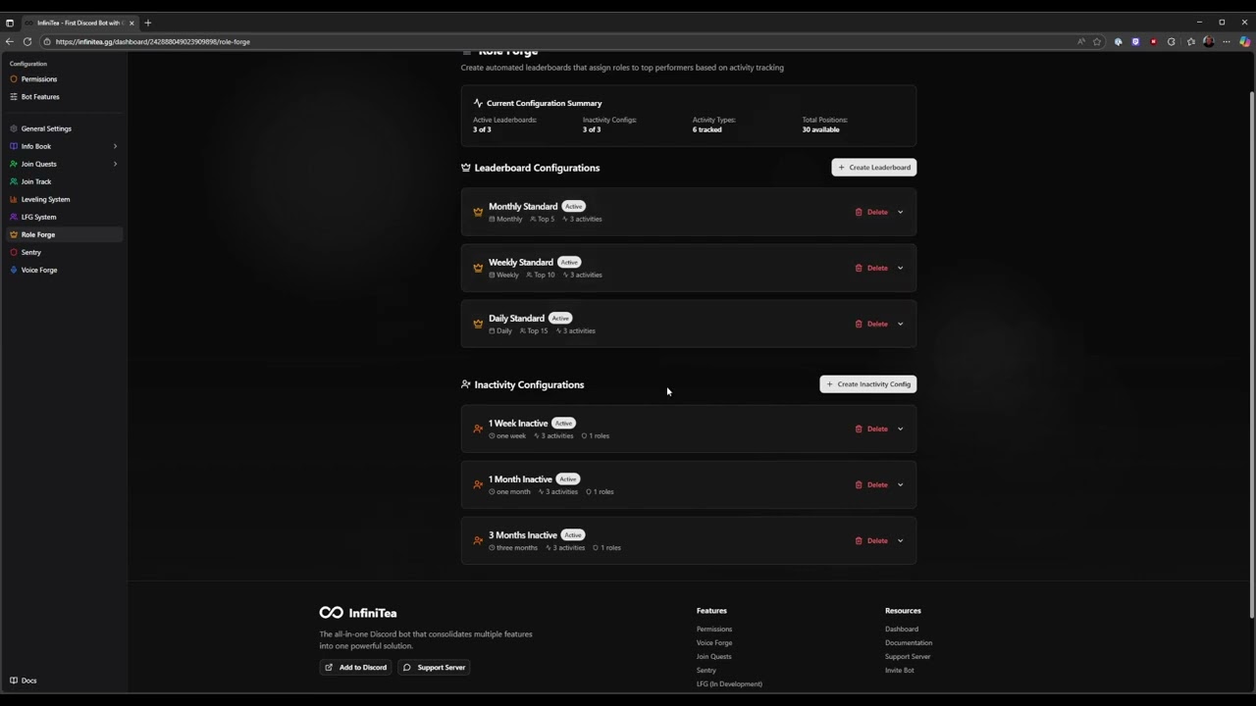Viewport: 1256px width, 706px height.
Task: Delete the 1 Week Inactive config
Action: pos(871,429)
